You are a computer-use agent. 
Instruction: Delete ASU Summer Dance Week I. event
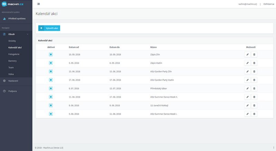tap(254, 114)
